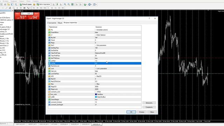Viewport: 224px width, 126px height.
Task: Click the BuySell value Sell
Action: [96, 37]
